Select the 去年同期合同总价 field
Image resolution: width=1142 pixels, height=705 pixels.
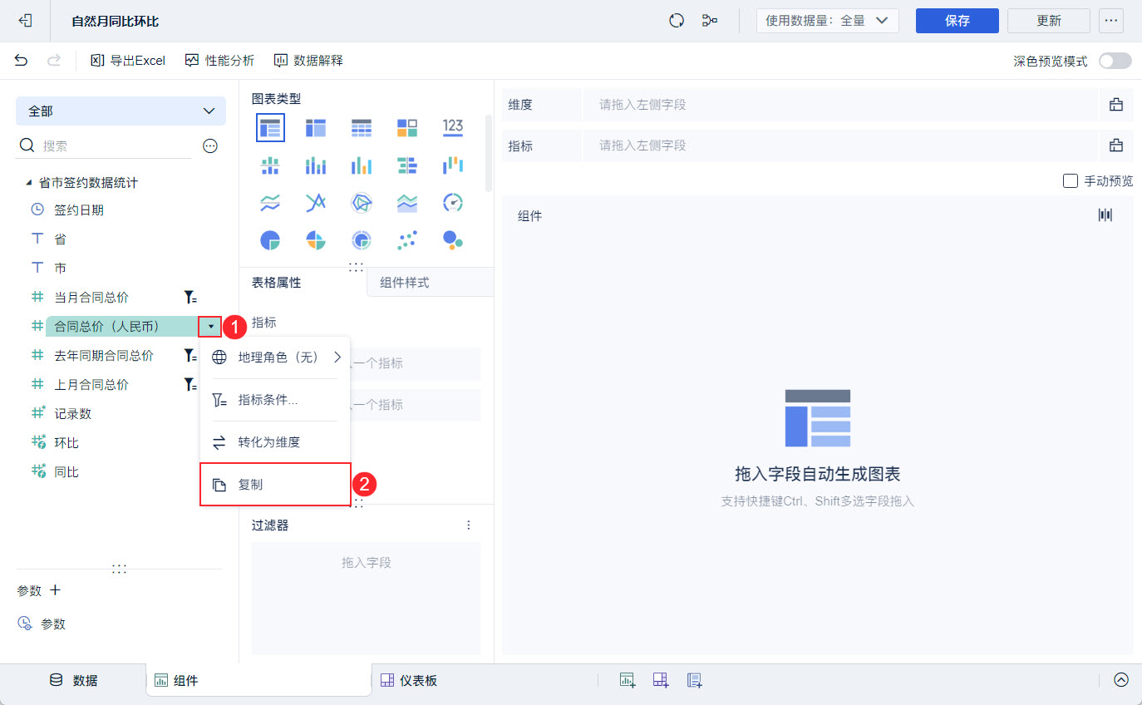point(104,356)
